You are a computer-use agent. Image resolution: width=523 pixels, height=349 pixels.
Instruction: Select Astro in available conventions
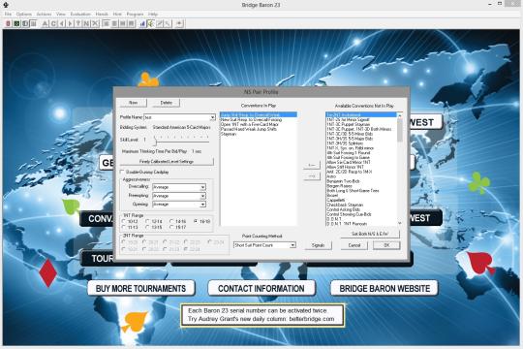331,176
